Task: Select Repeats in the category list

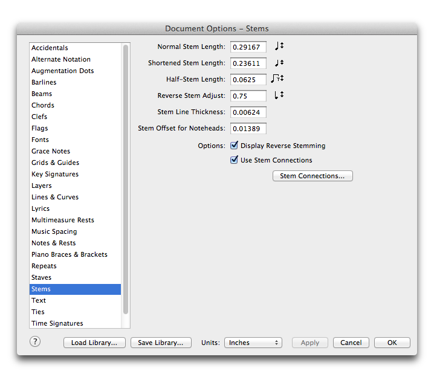Action: click(75, 266)
